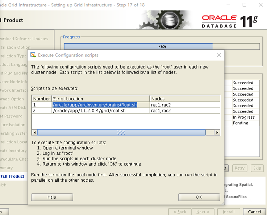Select the Product Languages step in sidebar
This screenshot has width=267, height=215.
click(x=14, y=65)
